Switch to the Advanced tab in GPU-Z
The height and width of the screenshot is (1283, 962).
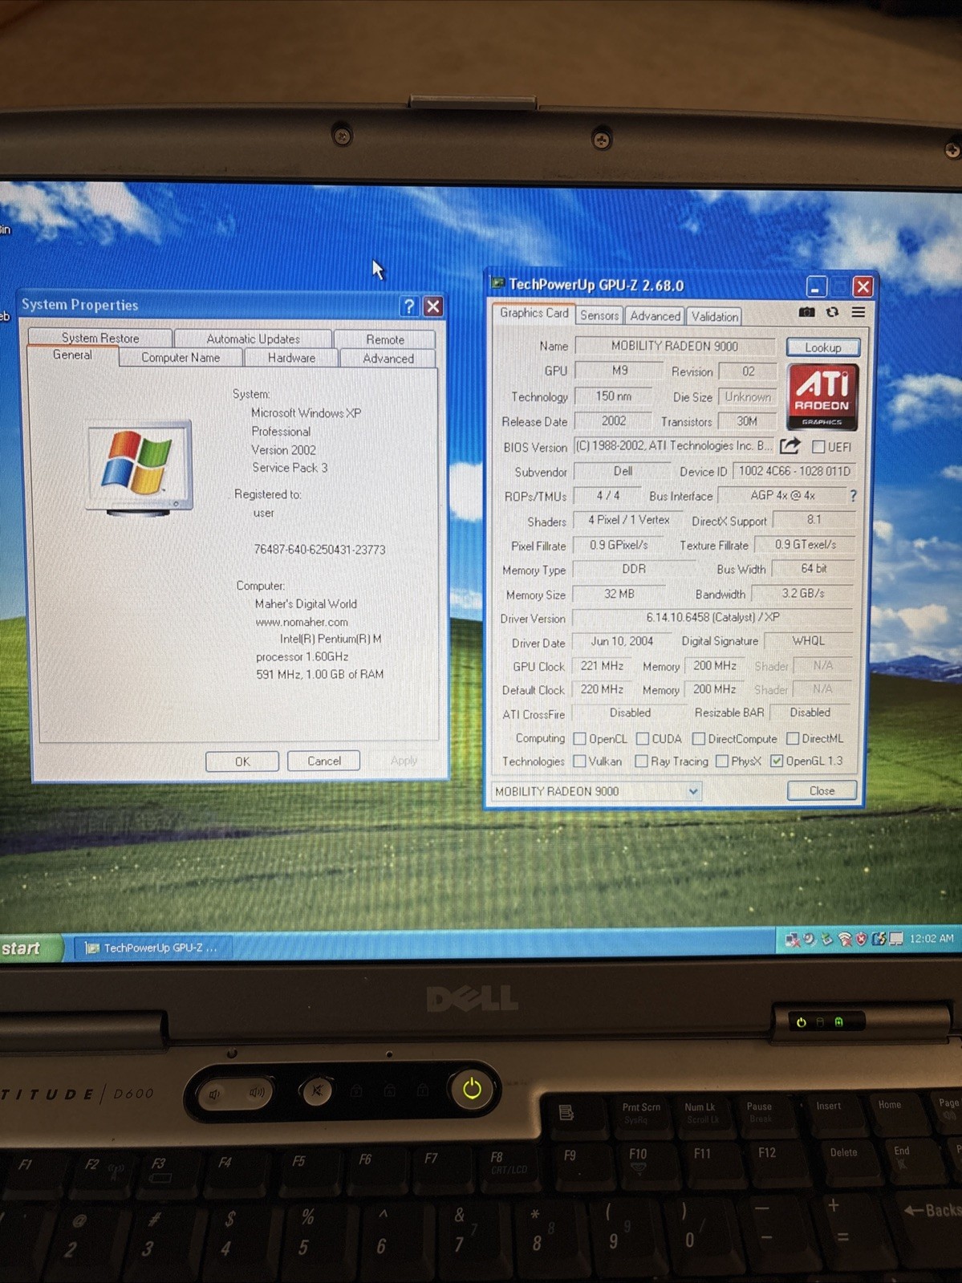pyautogui.click(x=655, y=315)
